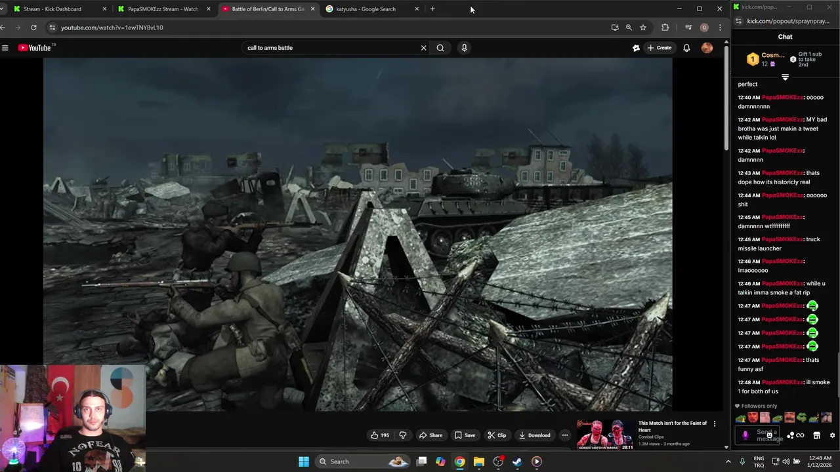Dislike the video with thumbs down
Screen dimensions: 840x472
coord(403,435)
